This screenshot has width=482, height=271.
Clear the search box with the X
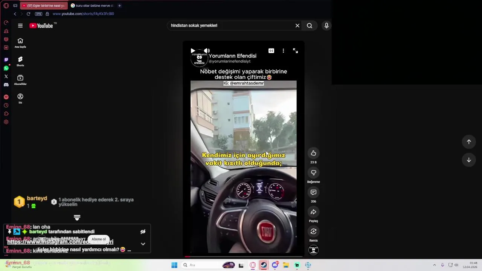297,26
